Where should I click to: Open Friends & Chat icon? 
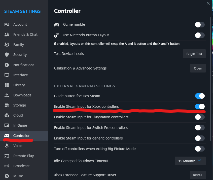[x=7, y=34]
